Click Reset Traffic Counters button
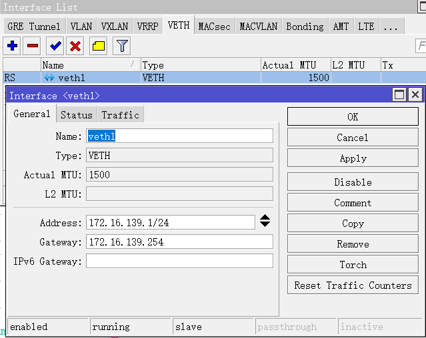This screenshot has width=426, height=338. 353,285
